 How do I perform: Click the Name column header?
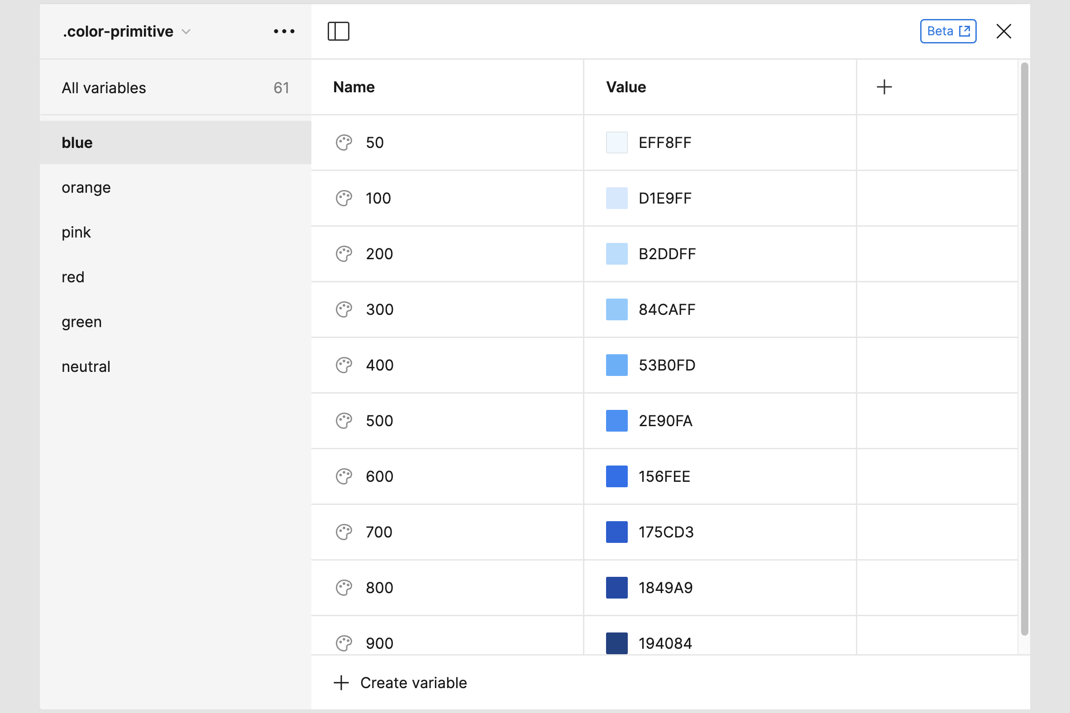coord(354,87)
